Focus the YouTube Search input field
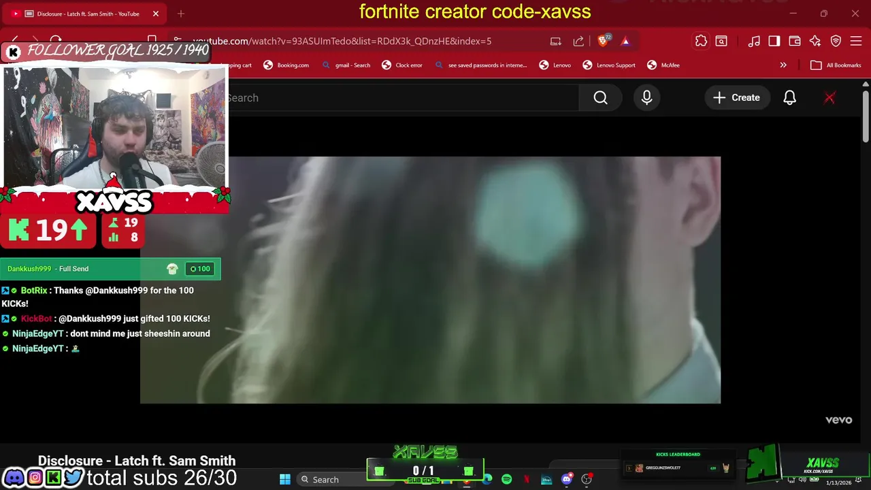Screen dimensions: 871x490 click(x=401, y=98)
